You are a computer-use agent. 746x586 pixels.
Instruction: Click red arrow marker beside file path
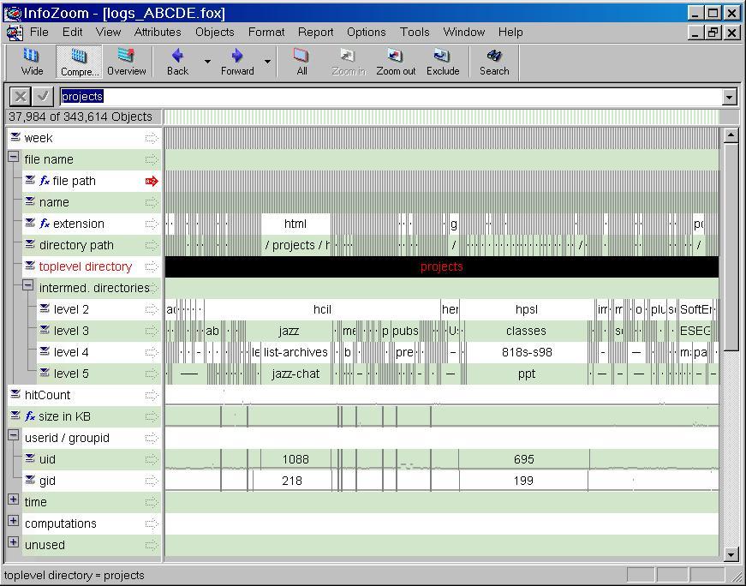(x=152, y=181)
